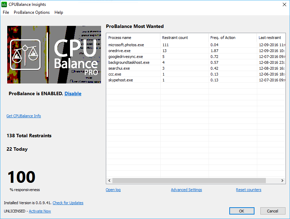
Task: Click the Activate Now link
Action: [40, 211]
